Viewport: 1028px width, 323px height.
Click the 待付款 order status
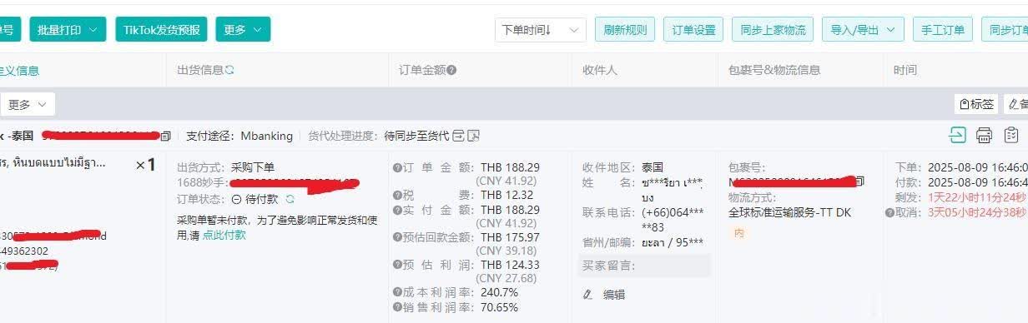pyautogui.click(x=261, y=199)
